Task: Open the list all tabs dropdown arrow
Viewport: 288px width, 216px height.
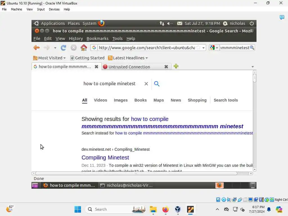Action: click(x=253, y=67)
